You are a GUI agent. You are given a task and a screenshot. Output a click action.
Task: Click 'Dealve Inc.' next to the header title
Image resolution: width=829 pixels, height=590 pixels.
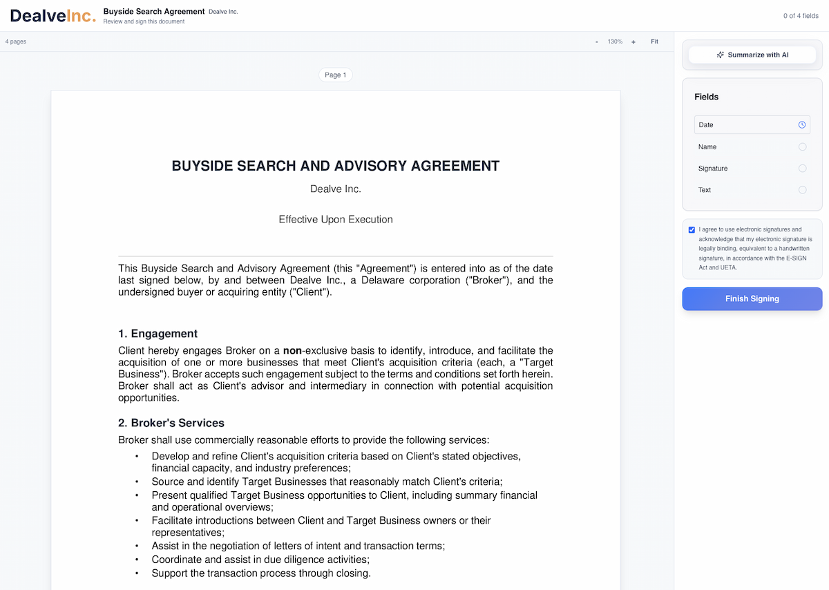223,12
